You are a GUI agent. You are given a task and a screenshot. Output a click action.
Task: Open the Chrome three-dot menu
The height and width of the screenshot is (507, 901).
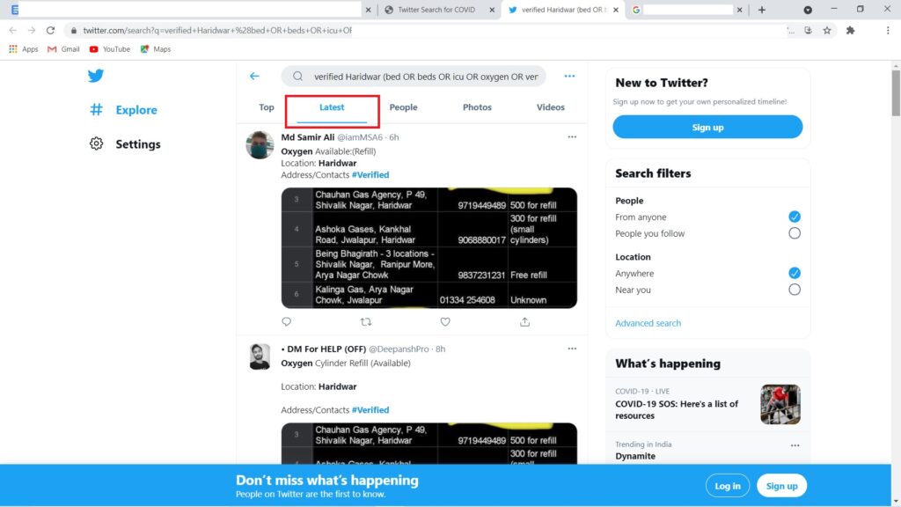(x=888, y=31)
